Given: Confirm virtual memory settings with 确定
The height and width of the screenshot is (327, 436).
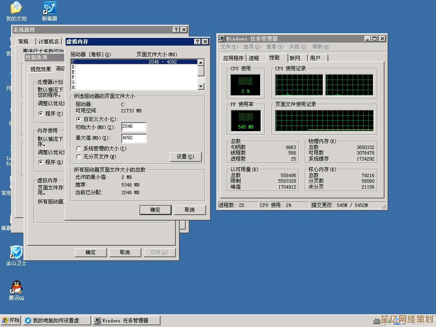Looking at the screenshot, I should pyautogui.click(x=155, y=210).
